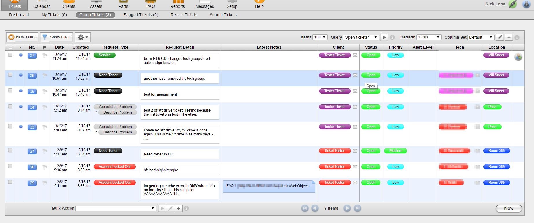This screenshot has height=223, width=534.
Task: Sort by the Updated column header
Action: point(80,47)
